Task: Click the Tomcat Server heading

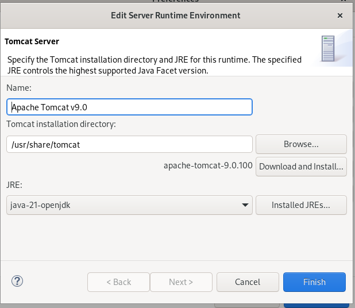Action: coord(32,41)
